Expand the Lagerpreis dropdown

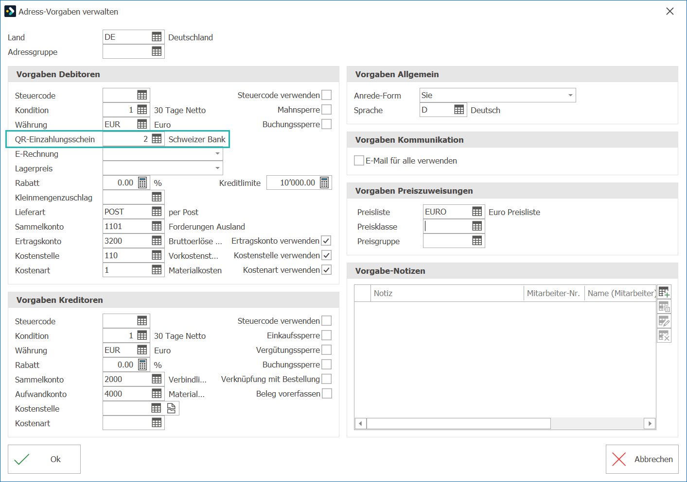click(217, 168)
